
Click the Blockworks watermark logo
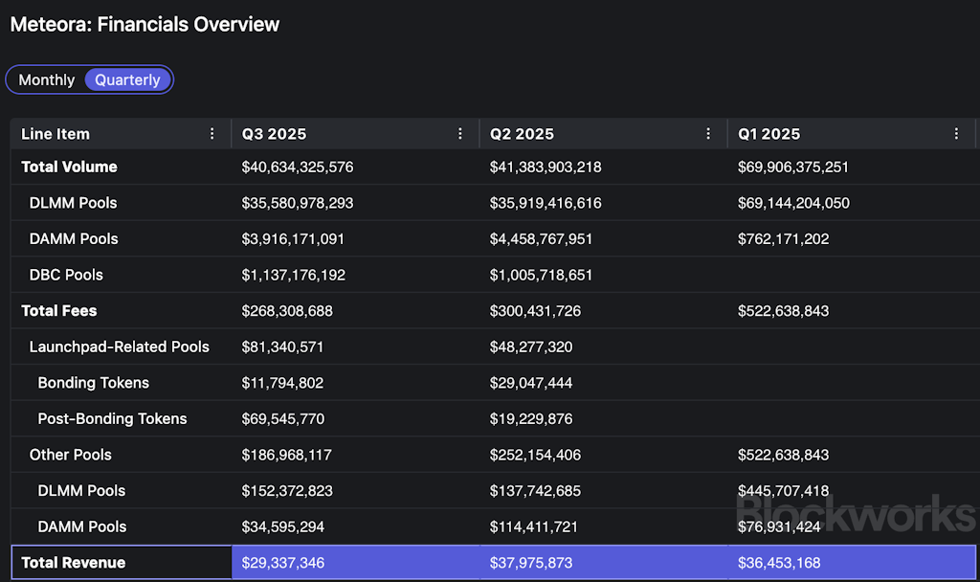(x=856, y=513)
